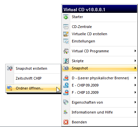Viewport: 138px width, 127px height.
Task: Click the Virtual CD v10.0.0.1 title header
Action: coord(100,9)
